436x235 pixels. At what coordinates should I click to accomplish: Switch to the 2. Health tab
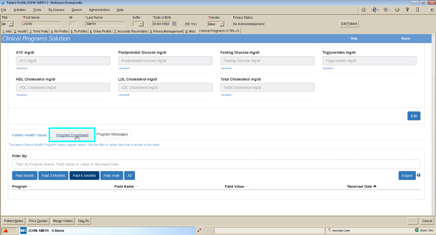(x=20, y=31)
